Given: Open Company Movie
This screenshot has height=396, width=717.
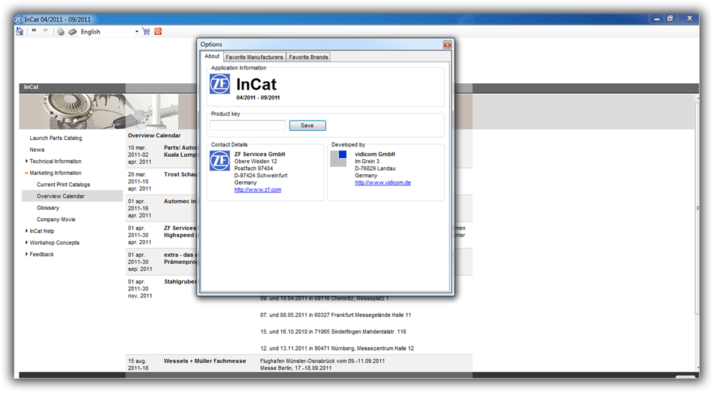Looking at the screenshot, I should (x=56, y=220).
